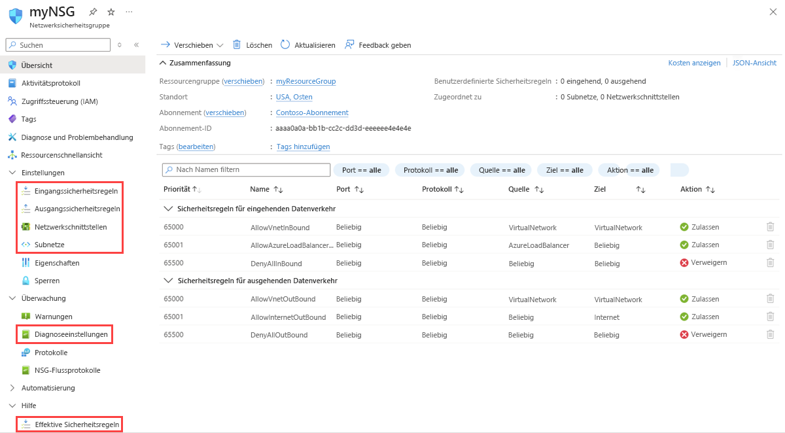Expand the Automatisierung section in sidebar
Viewport: 785px width, 433px height.
[x=12, y=388]
